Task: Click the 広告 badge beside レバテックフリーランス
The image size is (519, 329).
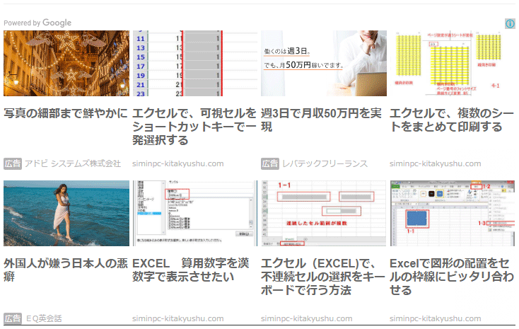Action: (270, 163)
